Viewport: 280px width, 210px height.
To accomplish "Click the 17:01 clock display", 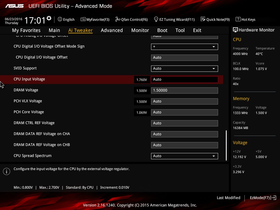I will tap(35, 20).
